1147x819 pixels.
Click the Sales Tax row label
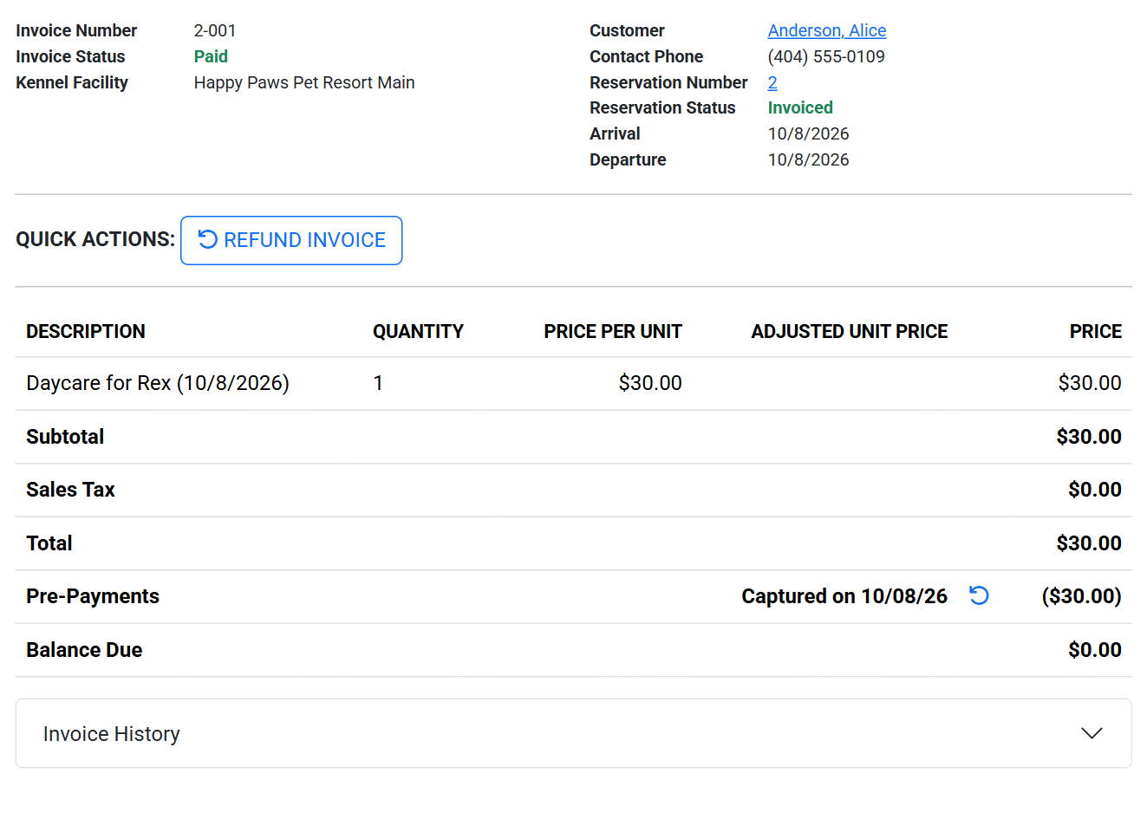(x=70, y=490)
